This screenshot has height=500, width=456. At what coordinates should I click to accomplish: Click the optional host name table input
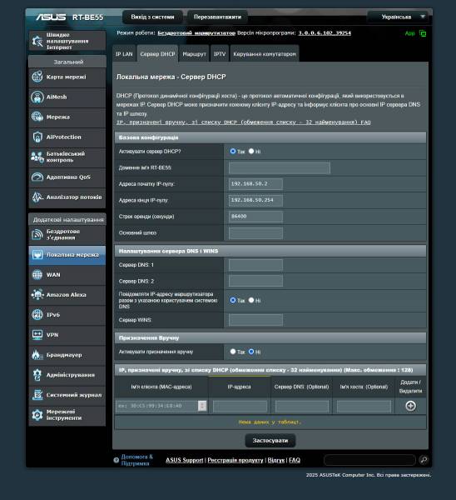[x=364, y=406]
